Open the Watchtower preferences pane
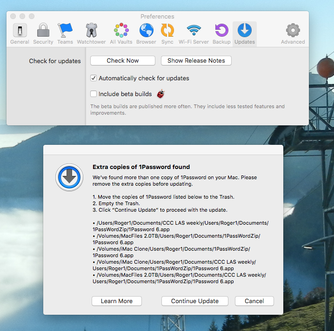The height and width of the screenshot is (331, 334). click(91, 34)
